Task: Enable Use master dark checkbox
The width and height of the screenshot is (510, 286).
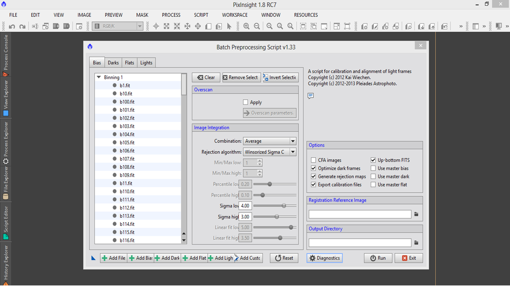Action: coord(373,176)
